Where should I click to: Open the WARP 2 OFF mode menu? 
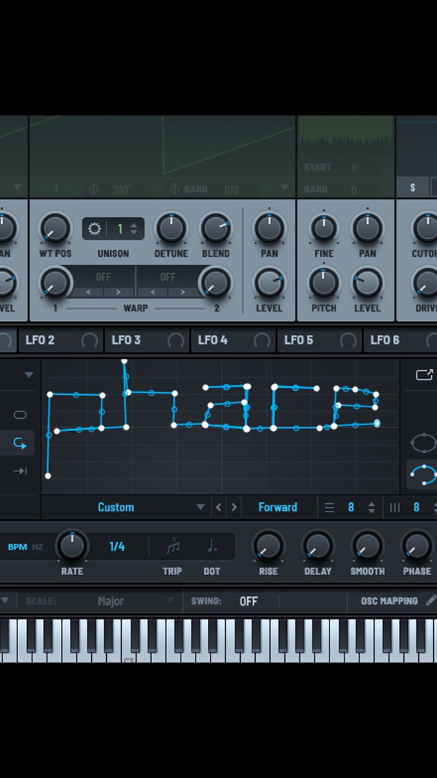click(168, 277)
